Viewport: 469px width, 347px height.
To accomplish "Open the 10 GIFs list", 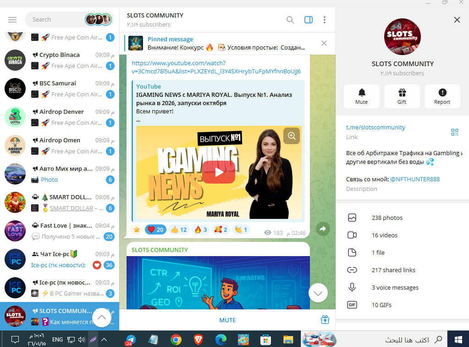I will 403,305.
